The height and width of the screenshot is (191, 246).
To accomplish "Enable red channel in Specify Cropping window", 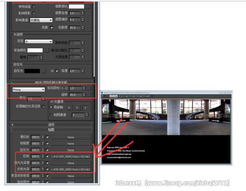I will [x=111, y=96].
